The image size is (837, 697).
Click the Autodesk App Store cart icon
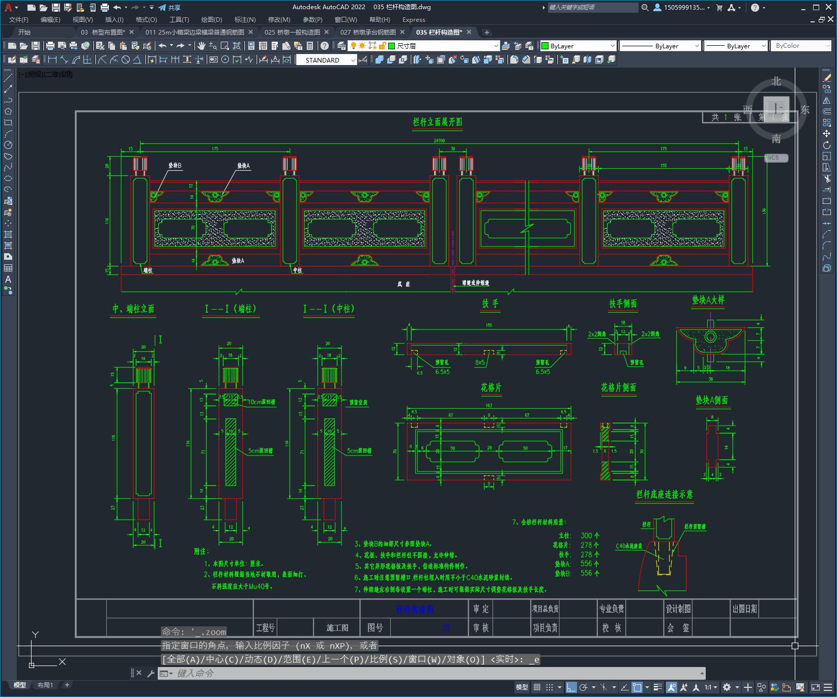(x=719, y=7)
